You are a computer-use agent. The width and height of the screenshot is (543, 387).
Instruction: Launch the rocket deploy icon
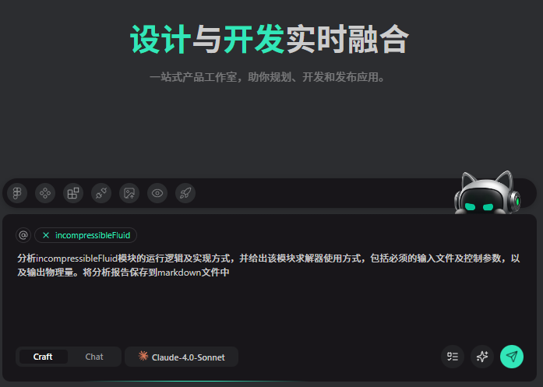pyautogui.click(x=185, y=193)
